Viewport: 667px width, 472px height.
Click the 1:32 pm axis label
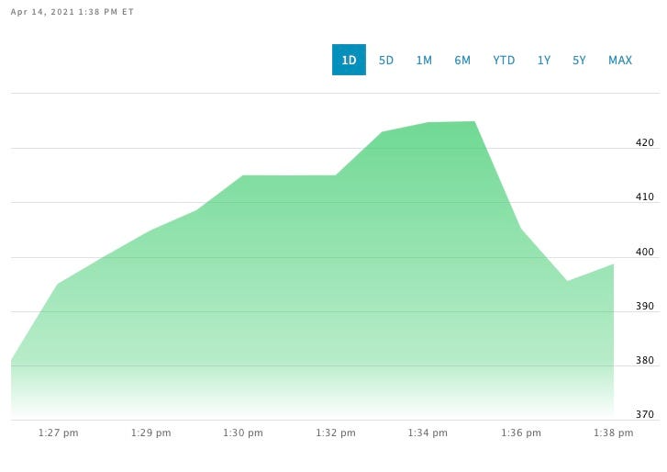pyautogui.click(x=336, y=433)
